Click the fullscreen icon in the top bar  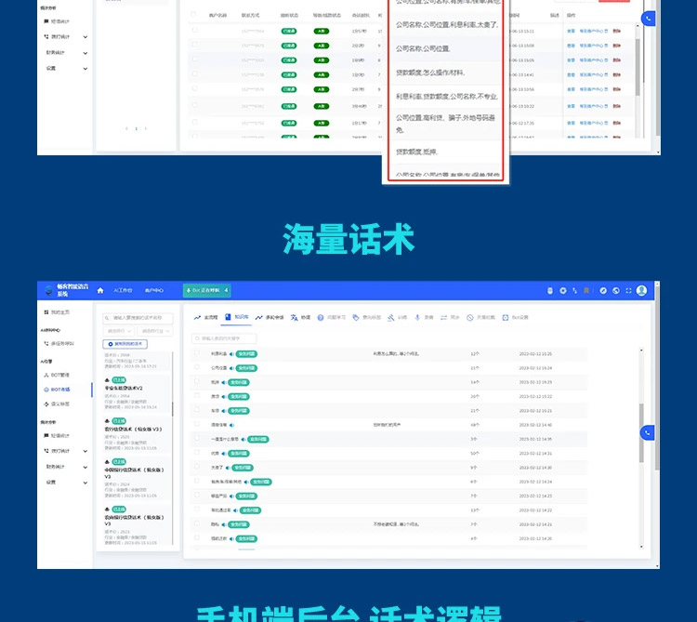(x=628, y=291)
